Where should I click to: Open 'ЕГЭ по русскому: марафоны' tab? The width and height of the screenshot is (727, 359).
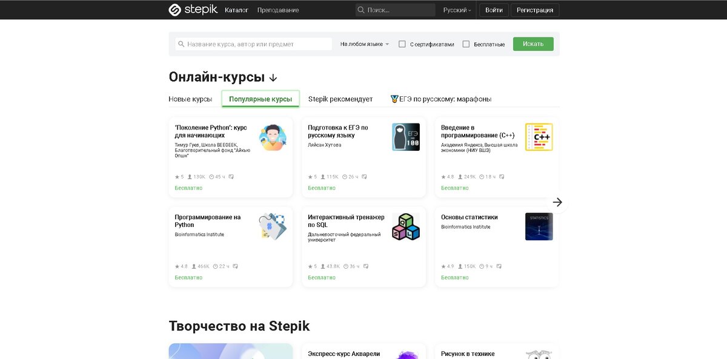(441, 99)
